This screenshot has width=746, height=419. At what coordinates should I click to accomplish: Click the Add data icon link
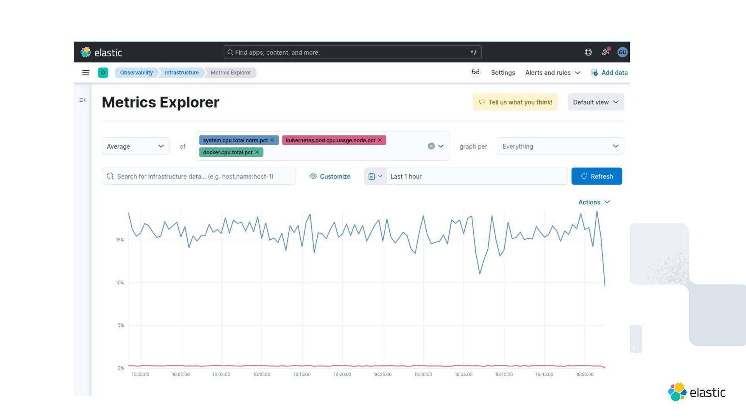(x=609, y=73)
